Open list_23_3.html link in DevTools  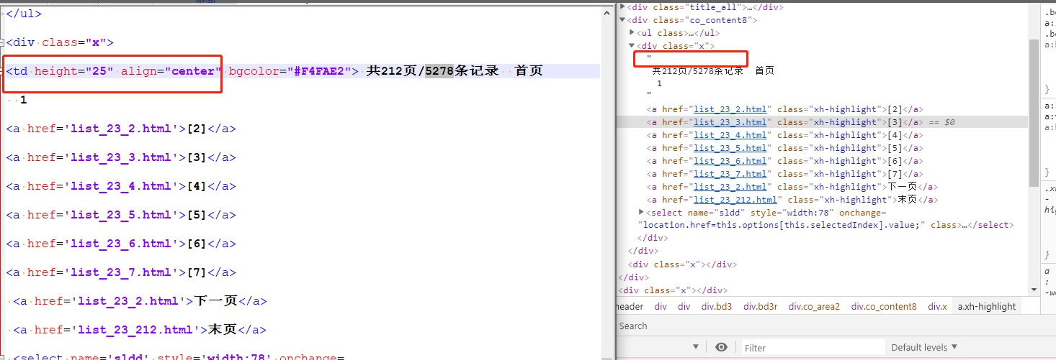coord(730,122)
